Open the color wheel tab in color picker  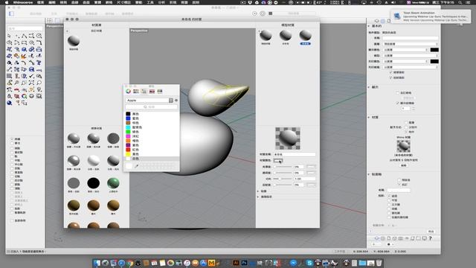[x=128, y=91]
